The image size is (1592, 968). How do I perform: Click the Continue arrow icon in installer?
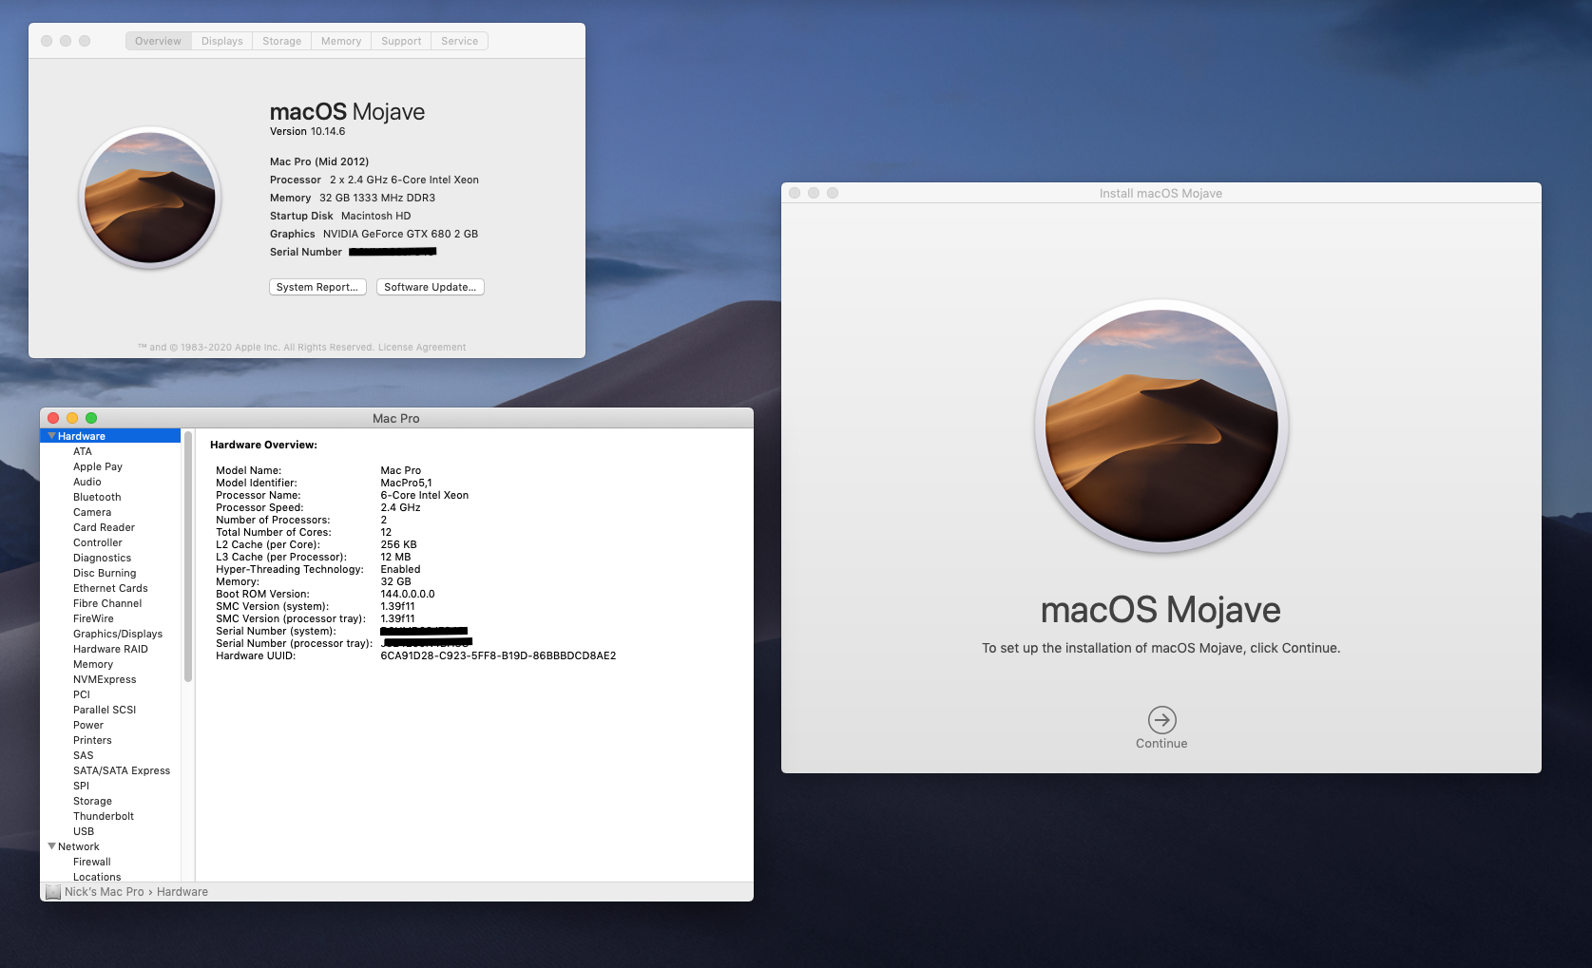[x=1161, y=720]
